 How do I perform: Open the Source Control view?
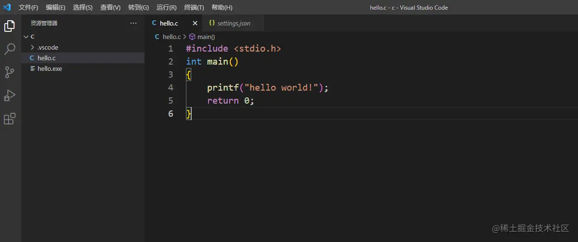(10, 72)
